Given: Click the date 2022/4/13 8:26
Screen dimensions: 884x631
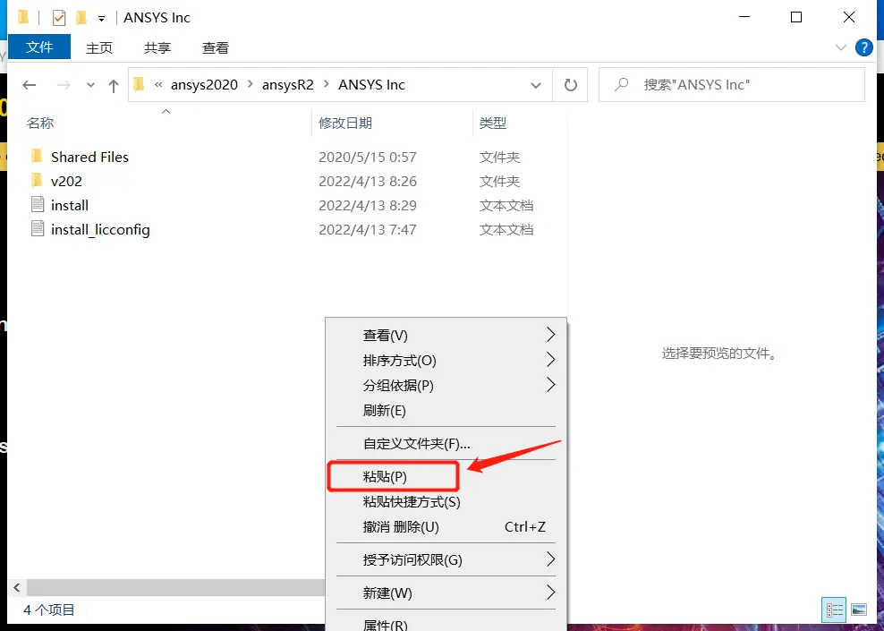Looking at the screenshot, I should click(368, 181).
